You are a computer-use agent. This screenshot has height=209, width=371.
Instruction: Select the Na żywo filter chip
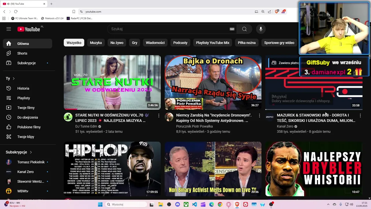117,43
